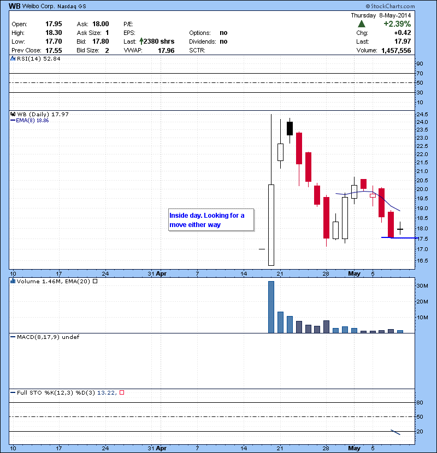Click the VWAP value 17.96
Image resolution: width=437 pixels, height=453 pixels.
pyautogui.click(x=166, y=51)
